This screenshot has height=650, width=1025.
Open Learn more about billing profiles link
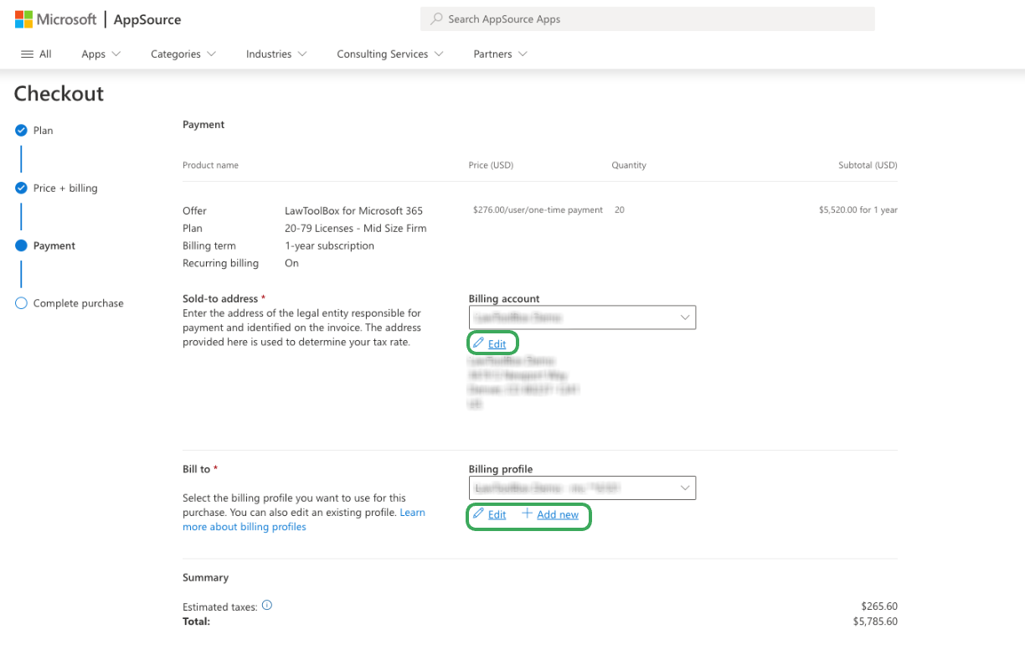304,519
